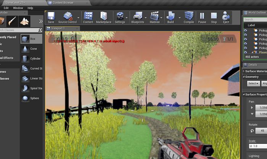This screenshot has height=159, width=267.
Task: Save the current level
Action: pyautogui.click(x=51, y=18)
